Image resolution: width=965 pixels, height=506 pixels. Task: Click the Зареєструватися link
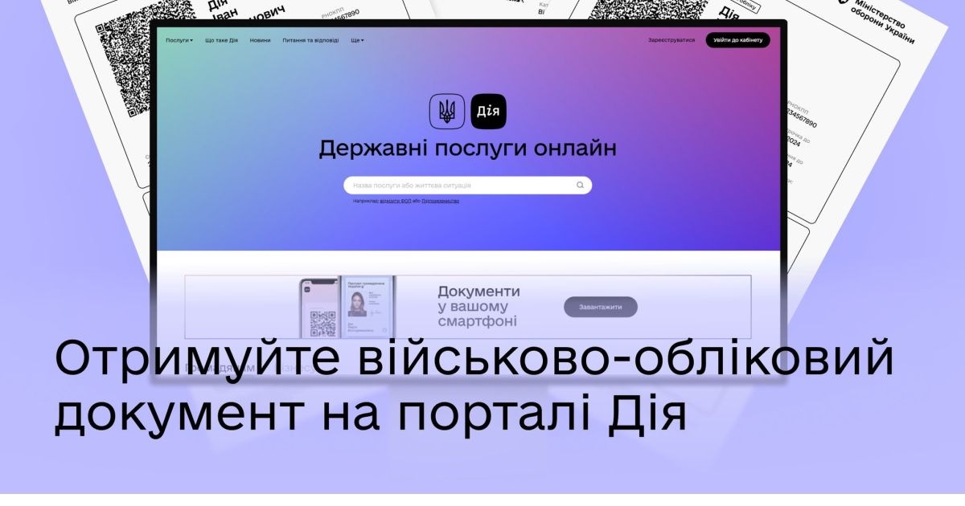(671, 40)
